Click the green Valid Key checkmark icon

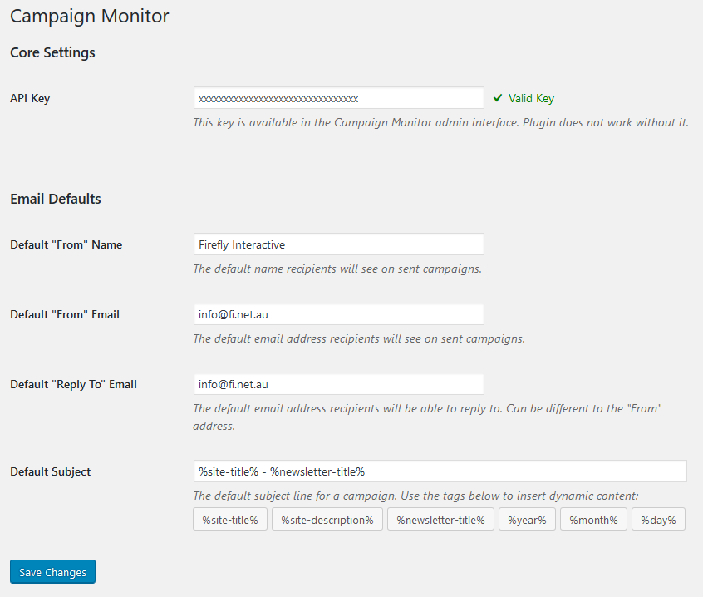[498, 98]
